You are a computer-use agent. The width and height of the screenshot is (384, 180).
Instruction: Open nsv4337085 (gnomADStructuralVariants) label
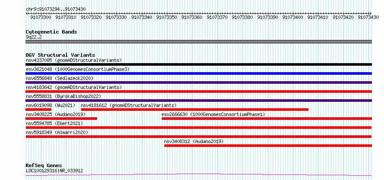[74, 60]
